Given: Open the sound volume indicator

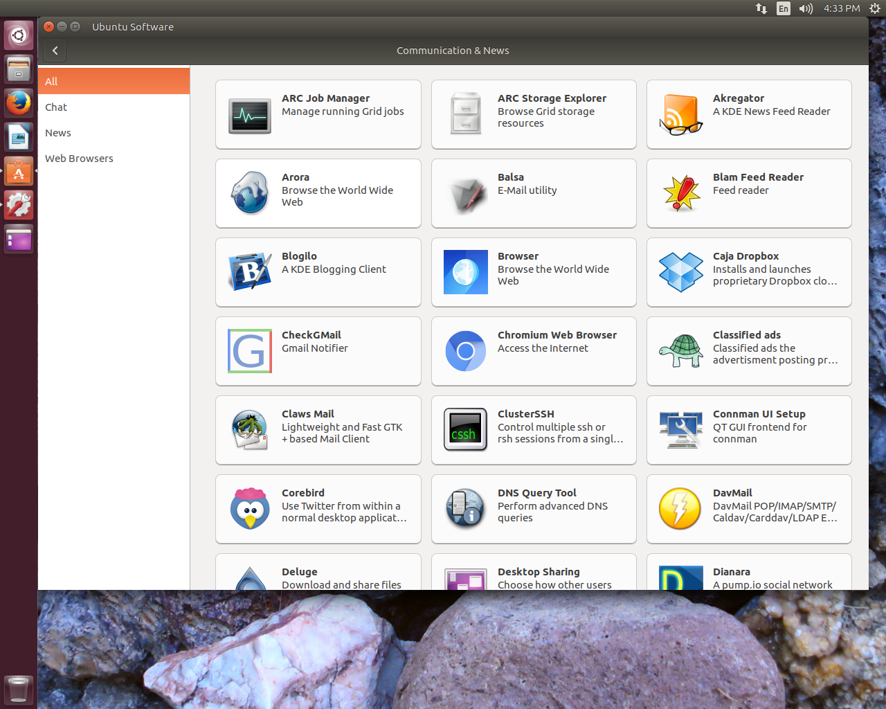Looking at the screenshot, I should tap(806, 8).
